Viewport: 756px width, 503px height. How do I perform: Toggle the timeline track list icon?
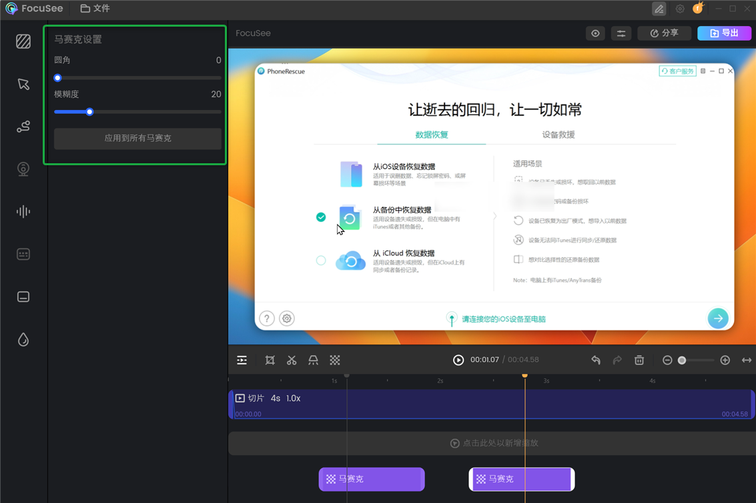coord(242,360)
